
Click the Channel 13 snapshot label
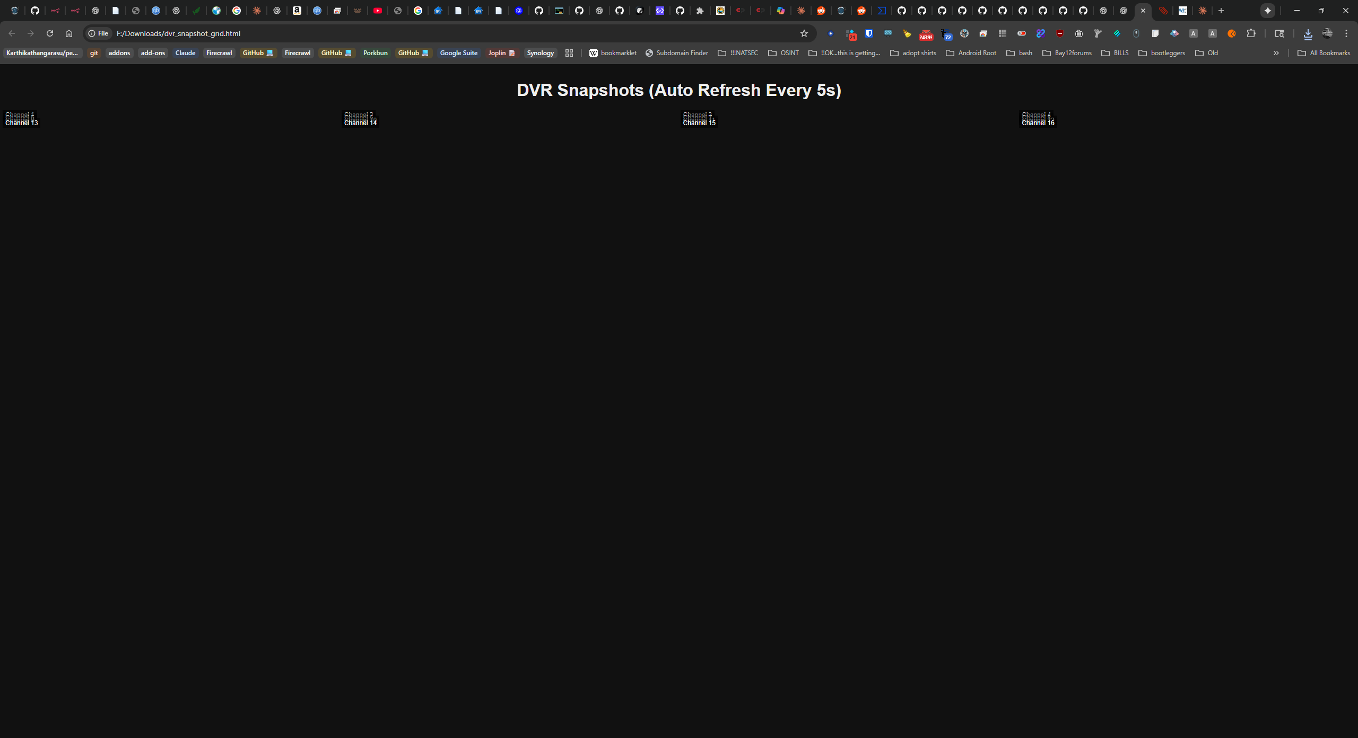tap(22, 122)
